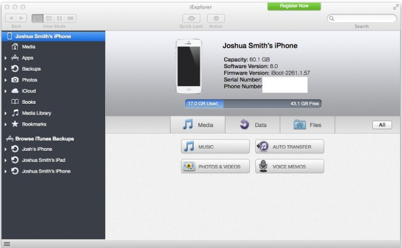Open Photos camera icon in sidebar
The height and width of the screenshot is (248, 402).
click(x=15, y=80)
